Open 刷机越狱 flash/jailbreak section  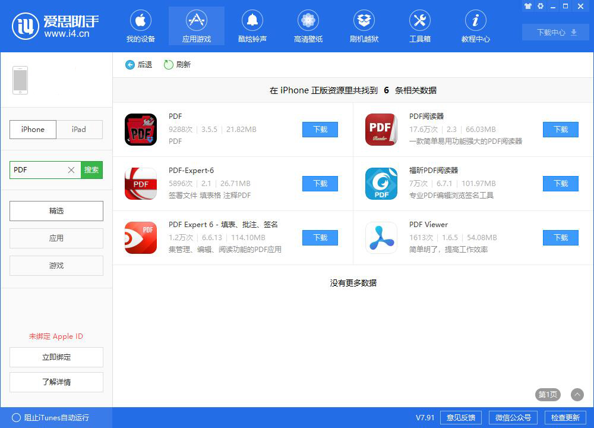[364, 26]
